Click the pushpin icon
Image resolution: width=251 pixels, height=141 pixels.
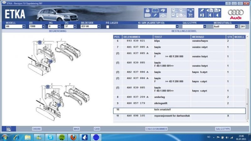point(202,11)
